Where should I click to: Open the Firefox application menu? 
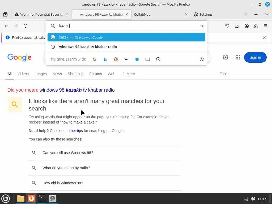pyautogui.click(x=266, y=26)
